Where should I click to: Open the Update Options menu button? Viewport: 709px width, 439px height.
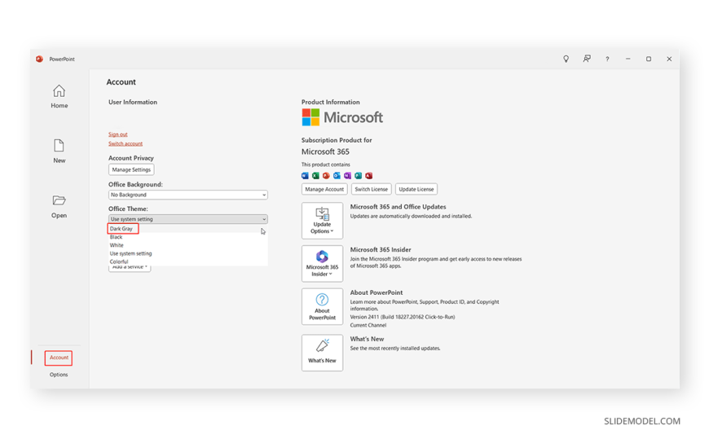[322, 221]
